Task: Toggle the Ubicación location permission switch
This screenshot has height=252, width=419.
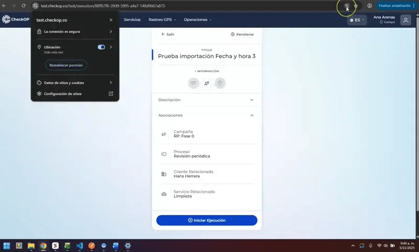Action: click(102, 47)
